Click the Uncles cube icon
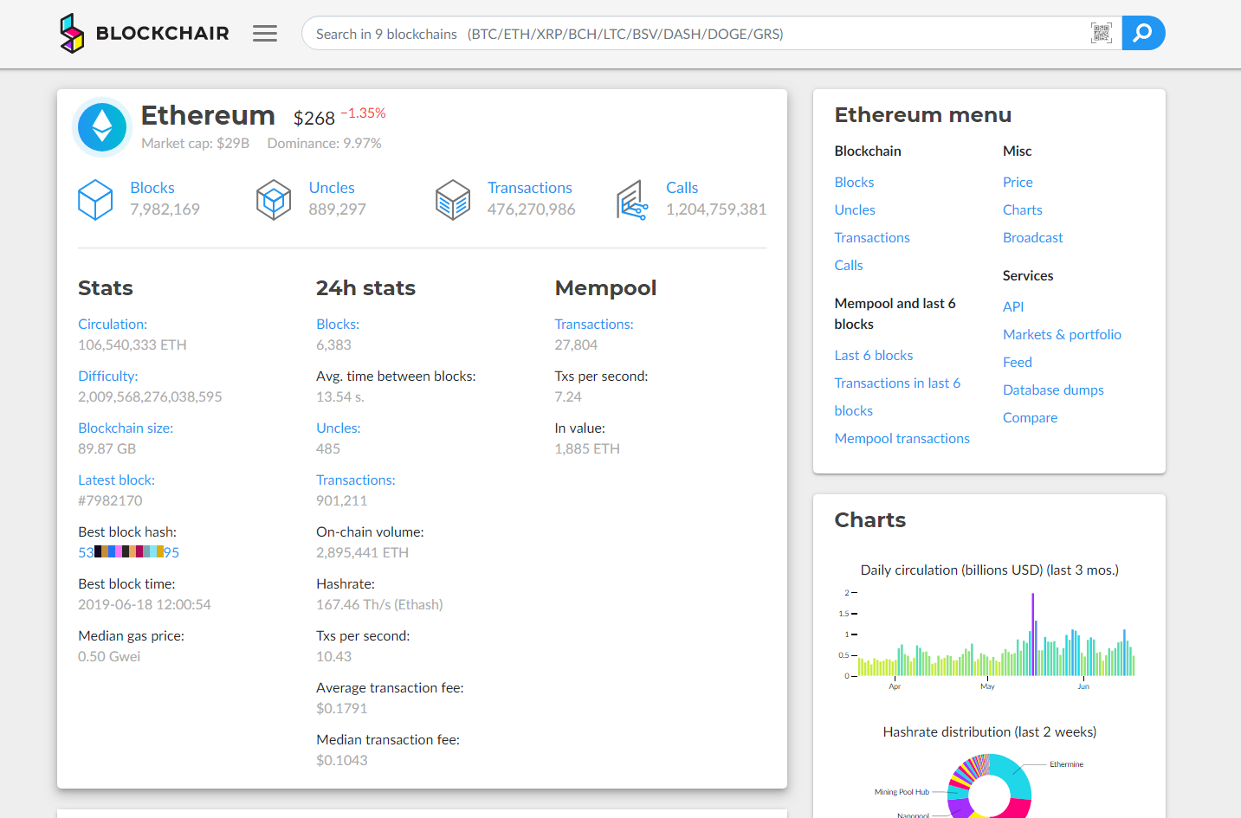 pos(274,199)
